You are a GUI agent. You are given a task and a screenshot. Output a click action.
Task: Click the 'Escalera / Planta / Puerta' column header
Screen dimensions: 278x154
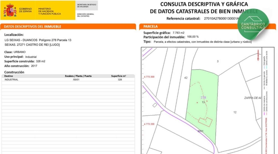coord(78,76)
